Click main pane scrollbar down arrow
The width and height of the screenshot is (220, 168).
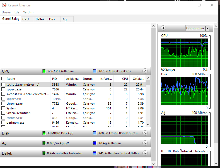tap(153, 164)
